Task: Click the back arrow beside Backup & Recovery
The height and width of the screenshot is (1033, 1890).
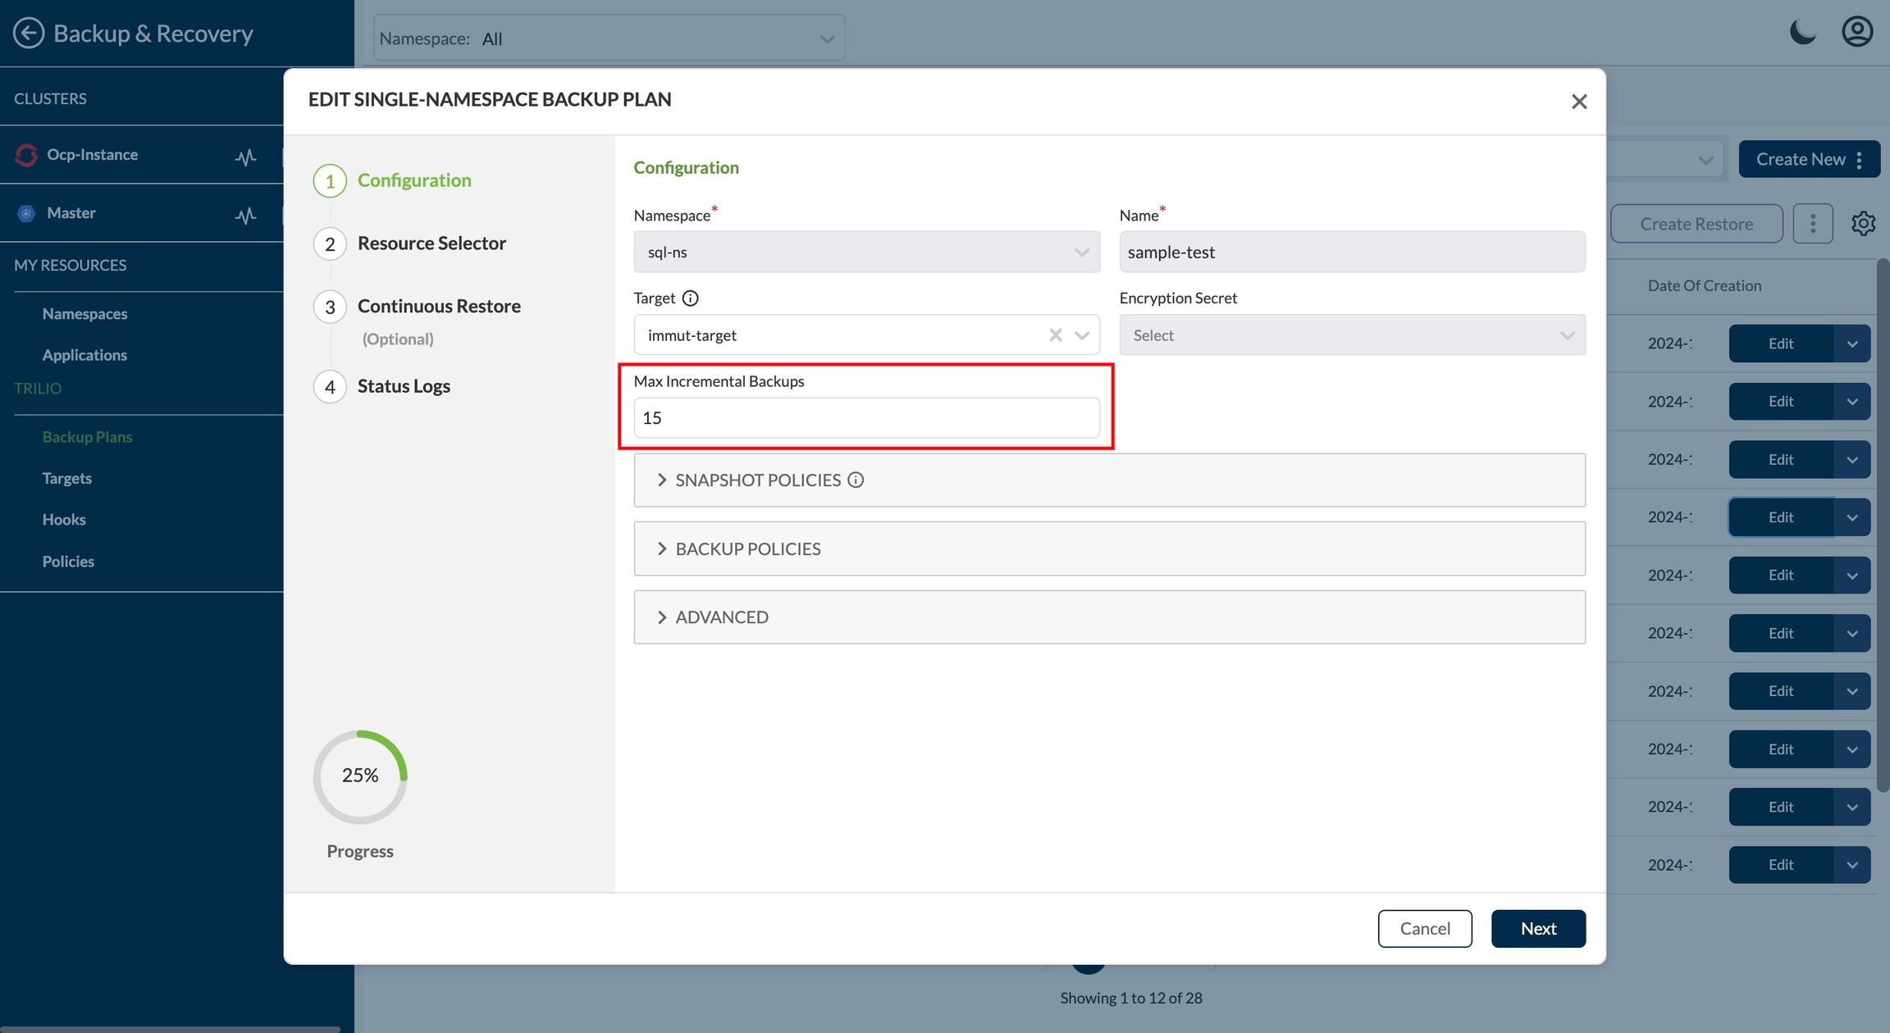Action: (29, 33)
